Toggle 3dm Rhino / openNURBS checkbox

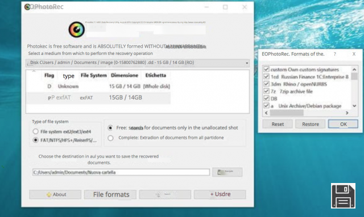pyautogui.click(x=267, y=84)
